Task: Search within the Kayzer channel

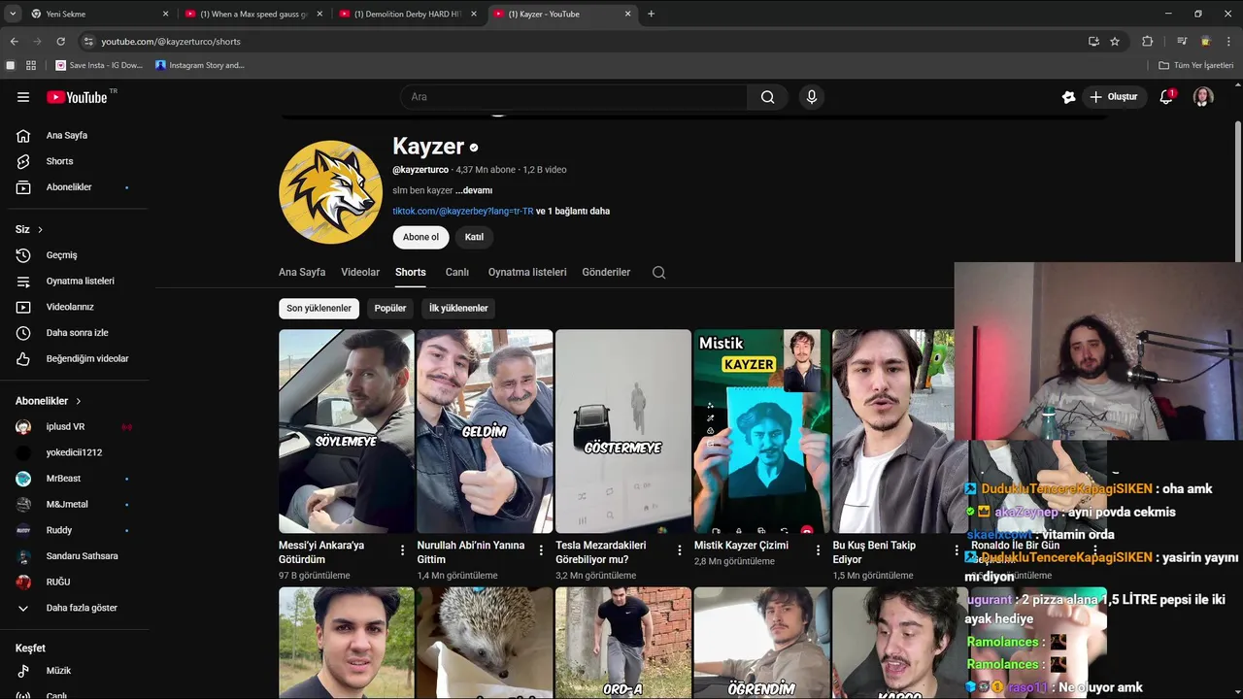Action: click(658, 273)
